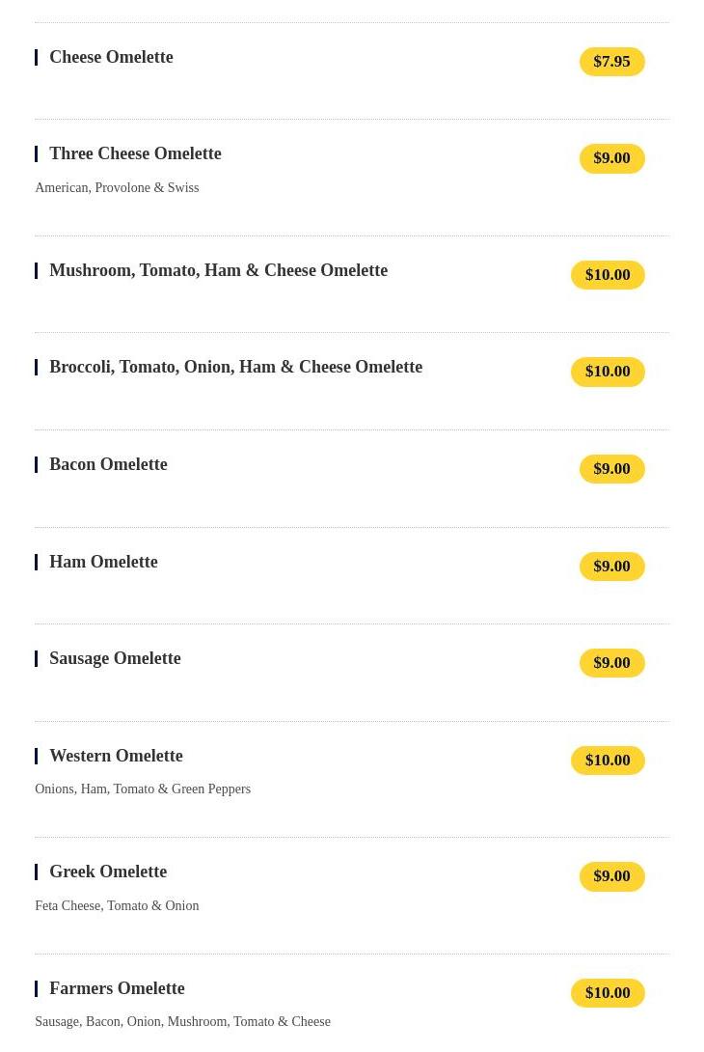Open the Western Omelette item
The height and width of the screenshot is (1052, 704).
(116, 756)
